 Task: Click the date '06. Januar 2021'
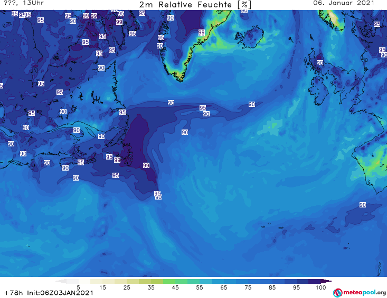[x=344, y=3]
